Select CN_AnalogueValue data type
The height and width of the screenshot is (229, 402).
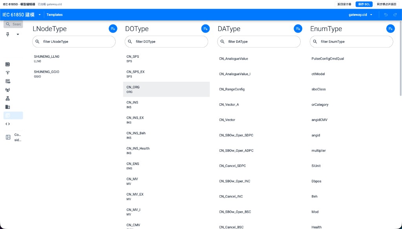pos(259,59)
